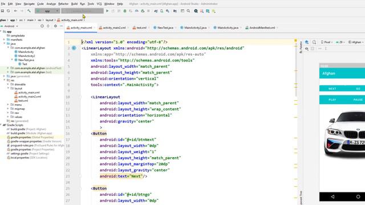Click the window-layout icon beside the search magnifier

(x=182, y=11)
